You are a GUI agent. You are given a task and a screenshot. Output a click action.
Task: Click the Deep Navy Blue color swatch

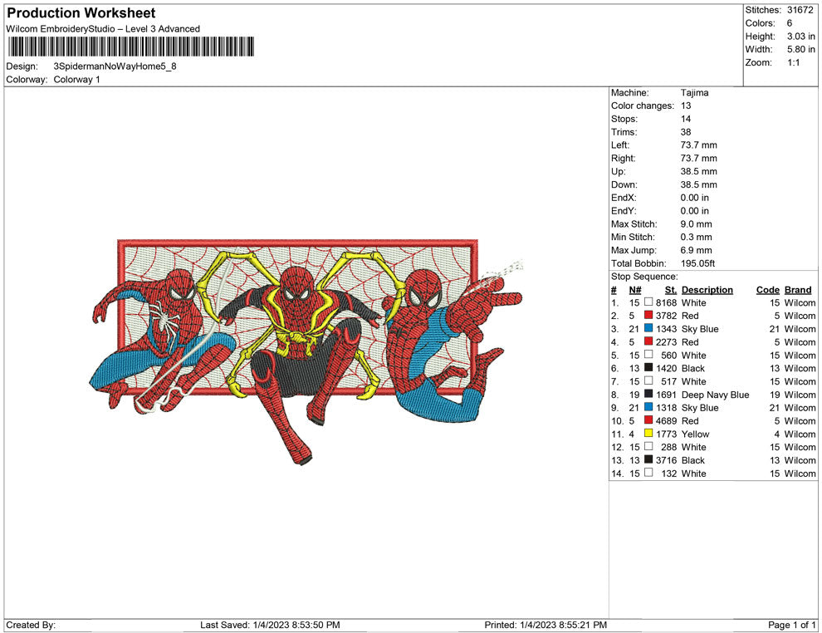pos(648,394)
